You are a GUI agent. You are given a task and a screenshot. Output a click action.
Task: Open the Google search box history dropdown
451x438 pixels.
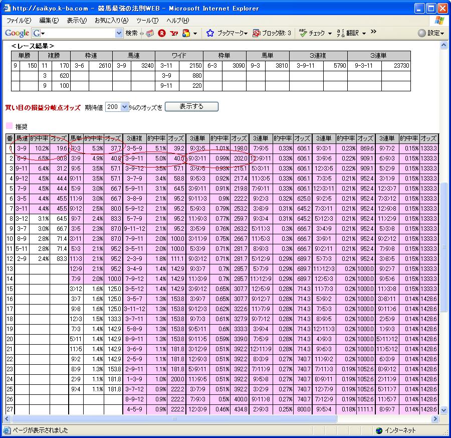119,34
